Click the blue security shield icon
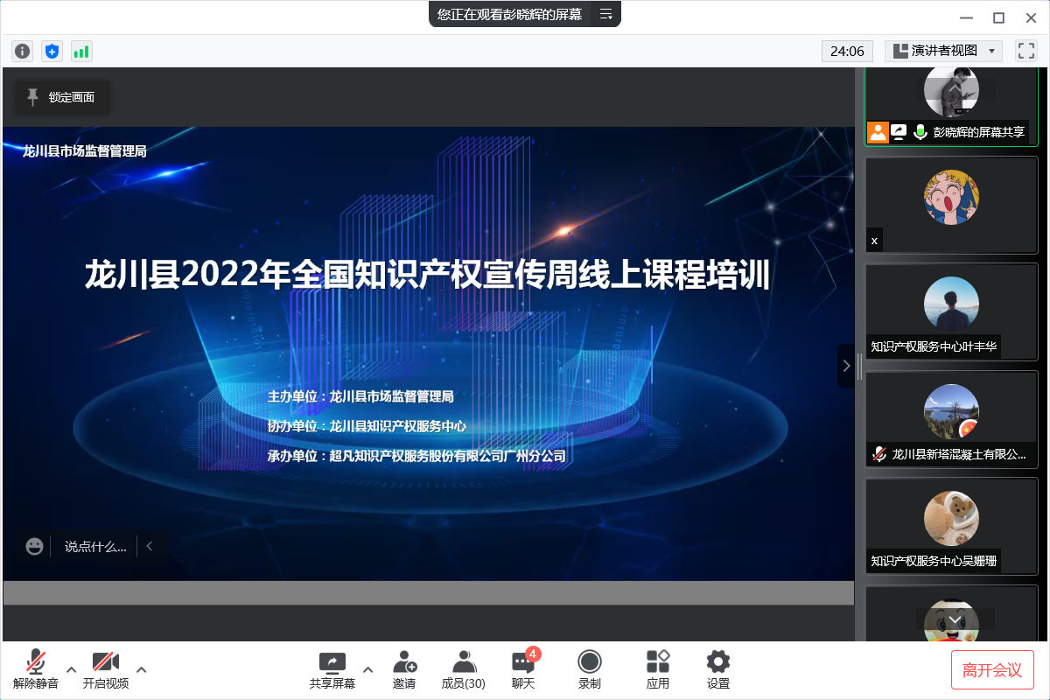The height and width of the screenshot is (700, 1050). (x=52, y=52)
